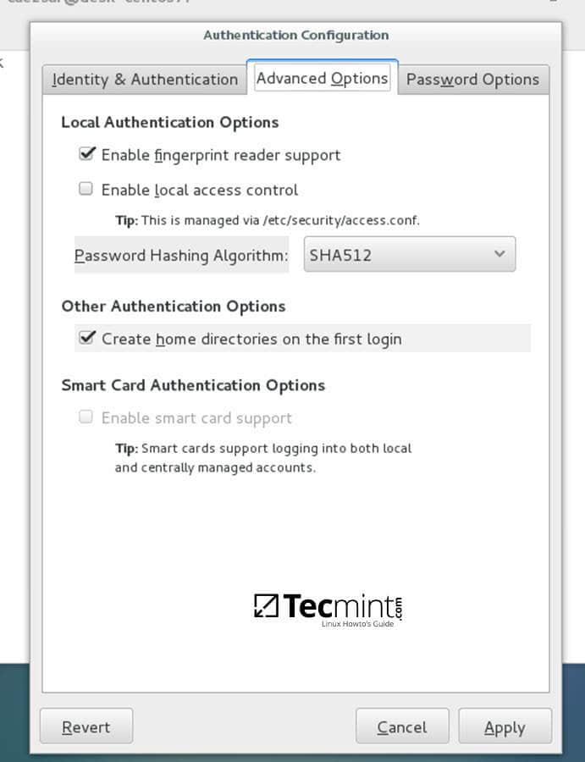Toggle Enable smart card support checkbox
The image size is (585, 762).
click(86, 417)
